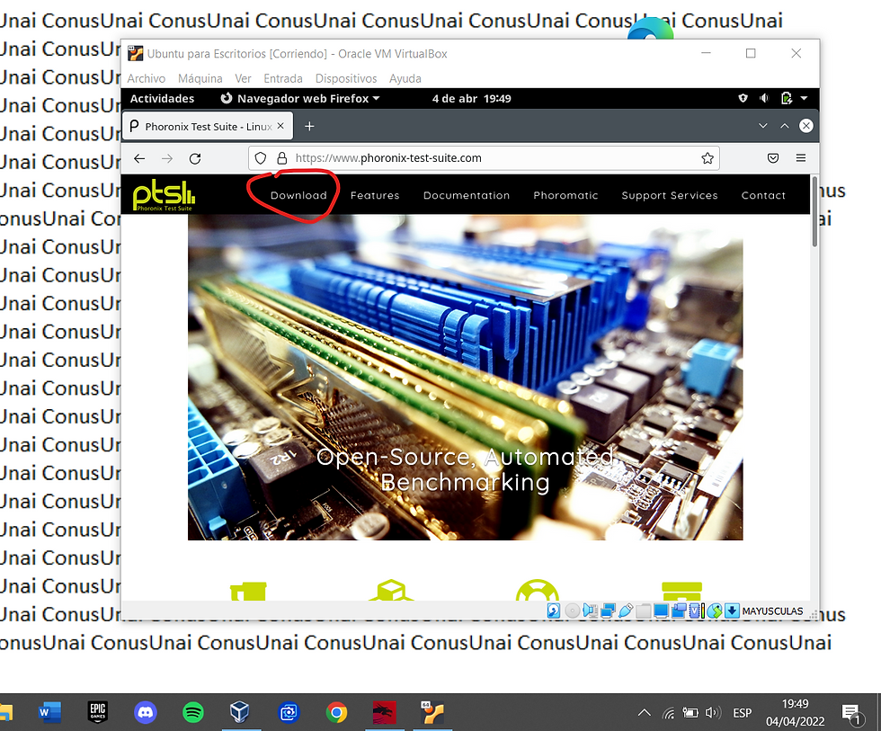Click the VirtualBox network indicator icon
Image resolution: width=881 pixels, height=731 pixels.
(x=608, y=611)
